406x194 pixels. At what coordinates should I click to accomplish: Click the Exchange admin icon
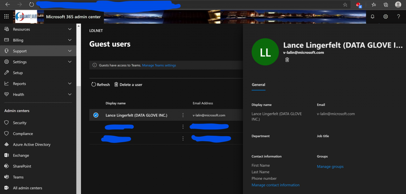(7, 155)
